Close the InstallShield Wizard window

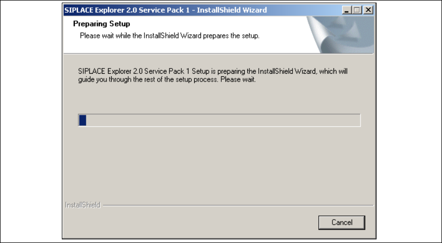[x=368, y=10]
